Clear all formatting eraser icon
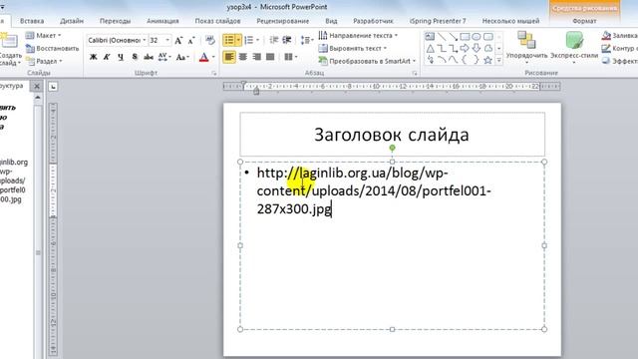Screen dimensions: 638x359 pyautogui.click(x=210, y=40)
